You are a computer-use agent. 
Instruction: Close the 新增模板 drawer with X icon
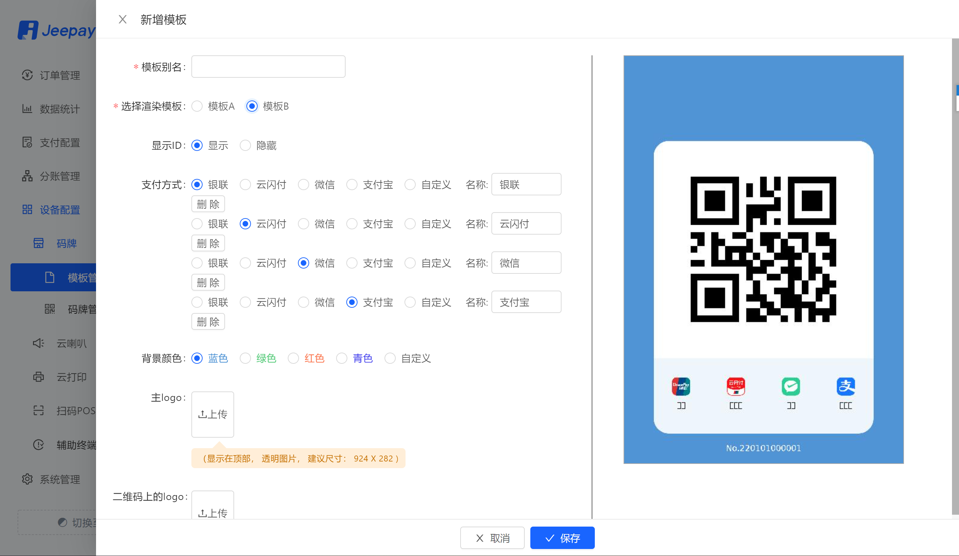(123, 19)
